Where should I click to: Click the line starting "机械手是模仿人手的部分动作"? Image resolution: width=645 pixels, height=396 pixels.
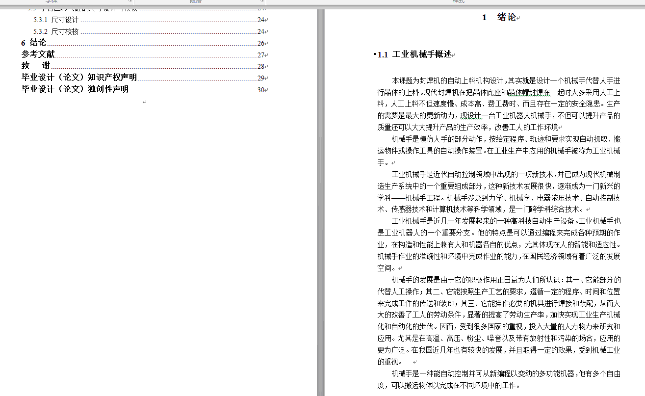point(506,139)
